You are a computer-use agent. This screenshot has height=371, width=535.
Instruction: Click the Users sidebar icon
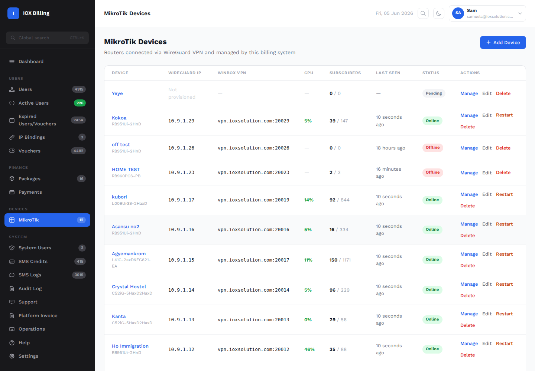tap(12, 89)
